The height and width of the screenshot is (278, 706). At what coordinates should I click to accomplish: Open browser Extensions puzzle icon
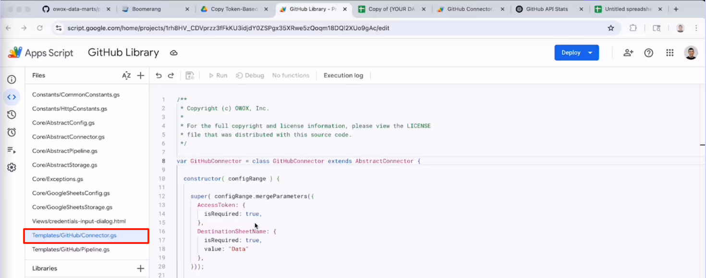pyautogui.click(x=633, y=28)
